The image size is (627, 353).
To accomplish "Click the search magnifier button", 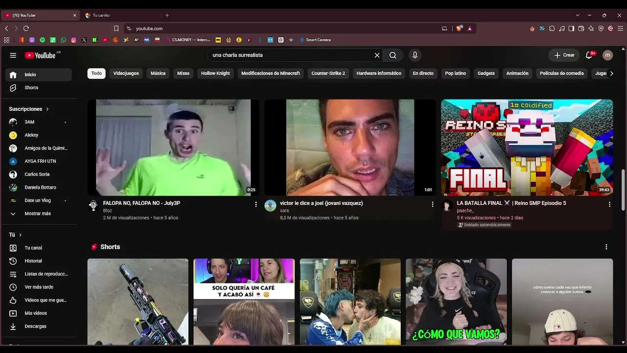I will (x=393, y=55).
